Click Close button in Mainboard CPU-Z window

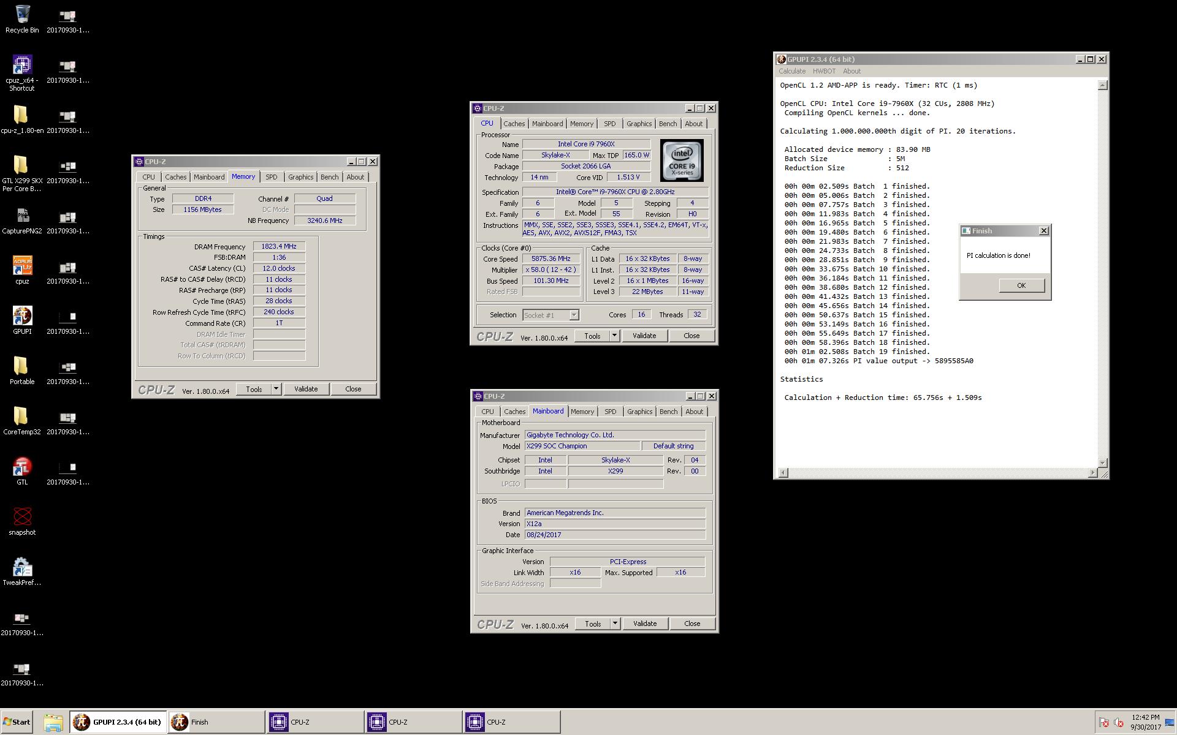tap(692, 624)
